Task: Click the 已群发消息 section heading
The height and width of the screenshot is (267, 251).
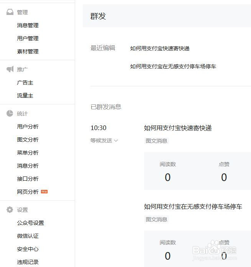Action: click(x=106, y=107)
